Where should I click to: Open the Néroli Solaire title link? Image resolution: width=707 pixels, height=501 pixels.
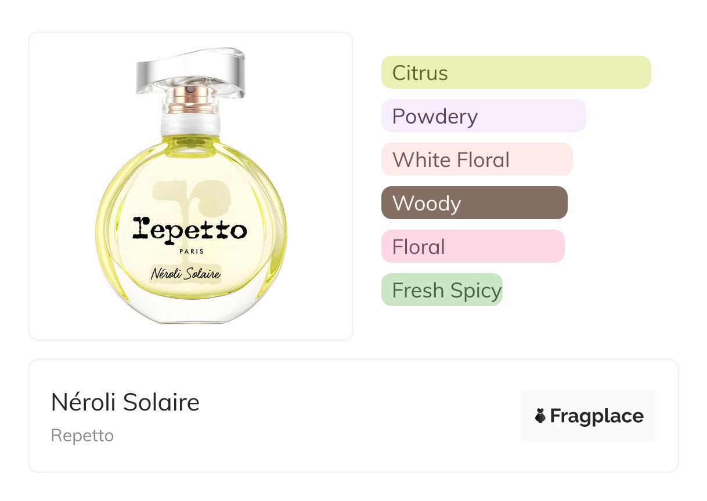(x=125, y=402)
